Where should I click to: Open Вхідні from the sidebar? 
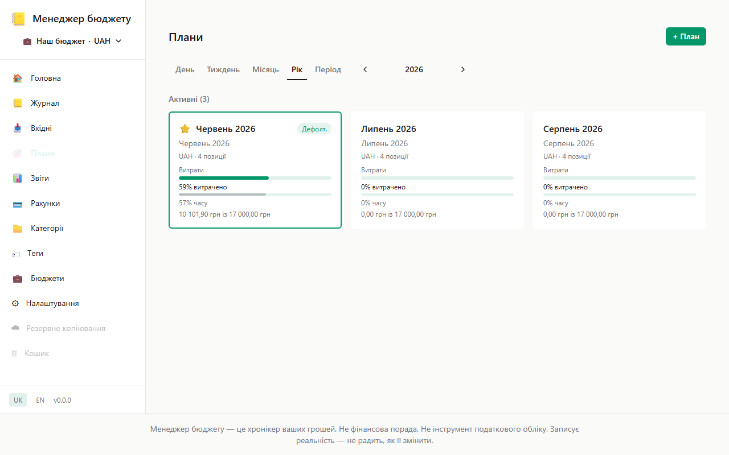73,128
